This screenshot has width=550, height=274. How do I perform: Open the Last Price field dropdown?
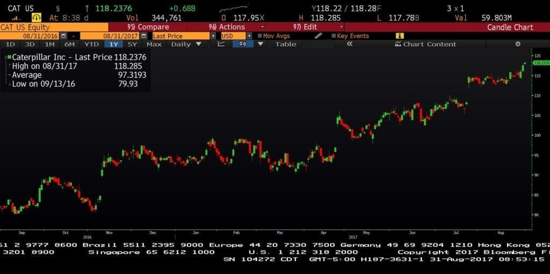(x=213, y=36)
